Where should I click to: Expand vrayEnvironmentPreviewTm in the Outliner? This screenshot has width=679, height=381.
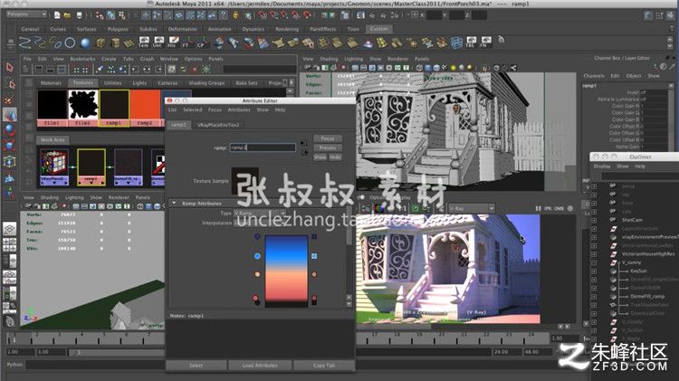pyautogui.click(x=594, y=237)
